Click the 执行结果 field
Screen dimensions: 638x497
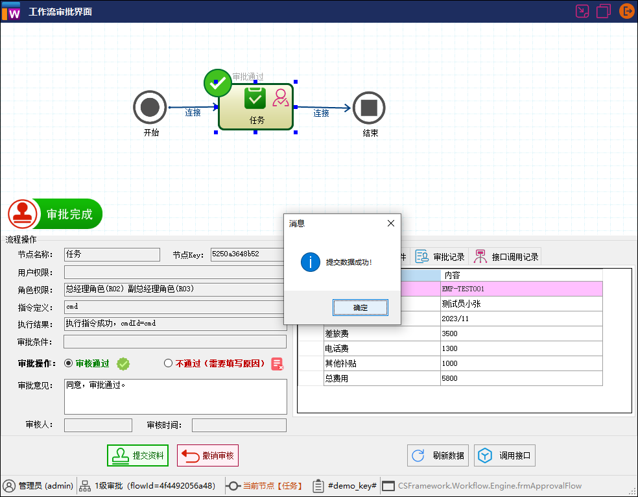(174, 324)
